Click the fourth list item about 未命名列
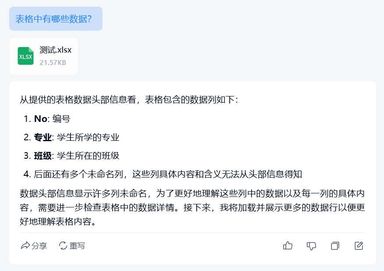The width and height of the screenshot is (384, 271). (168, 174)
